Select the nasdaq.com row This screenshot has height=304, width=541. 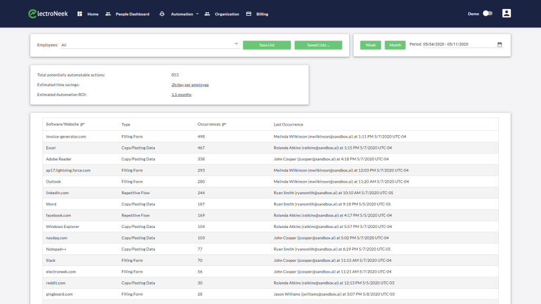coord(270,238)
